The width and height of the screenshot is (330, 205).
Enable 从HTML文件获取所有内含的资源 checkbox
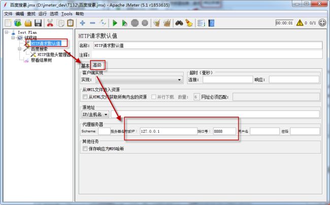coord(85,97)
